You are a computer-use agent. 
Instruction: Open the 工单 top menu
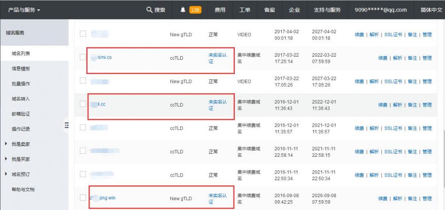pos(245,10)
